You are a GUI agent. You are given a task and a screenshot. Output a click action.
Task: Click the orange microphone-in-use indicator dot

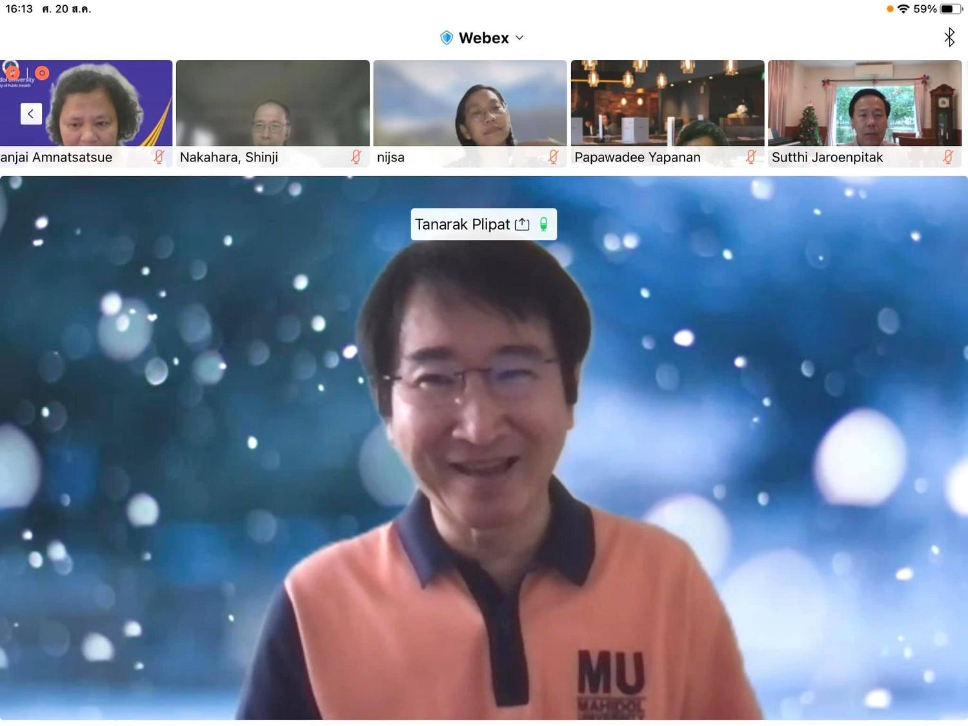tap(890, 9)
